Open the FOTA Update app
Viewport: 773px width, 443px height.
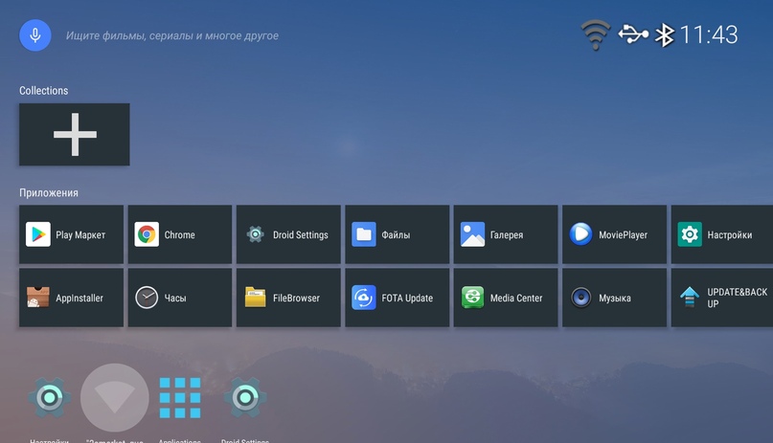[x=398, y=298]
